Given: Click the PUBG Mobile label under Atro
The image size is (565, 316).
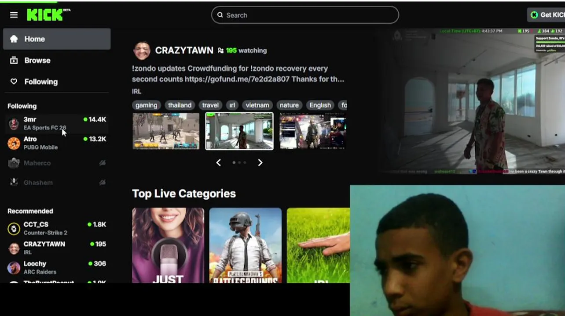Looking at the screenshot, I should 40,147.
